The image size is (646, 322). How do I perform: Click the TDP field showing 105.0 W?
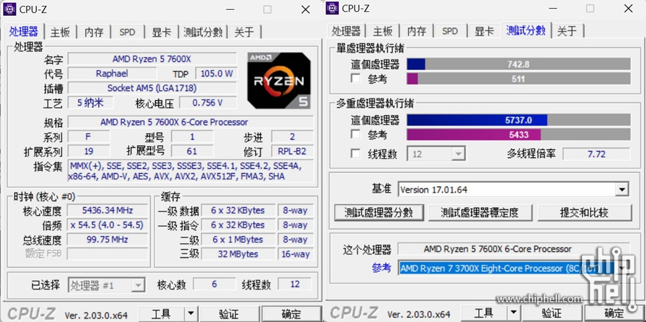(216, 73)
